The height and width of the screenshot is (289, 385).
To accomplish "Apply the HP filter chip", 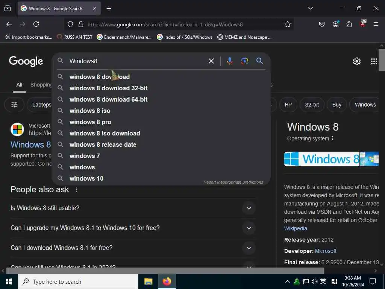I will 288,105.
